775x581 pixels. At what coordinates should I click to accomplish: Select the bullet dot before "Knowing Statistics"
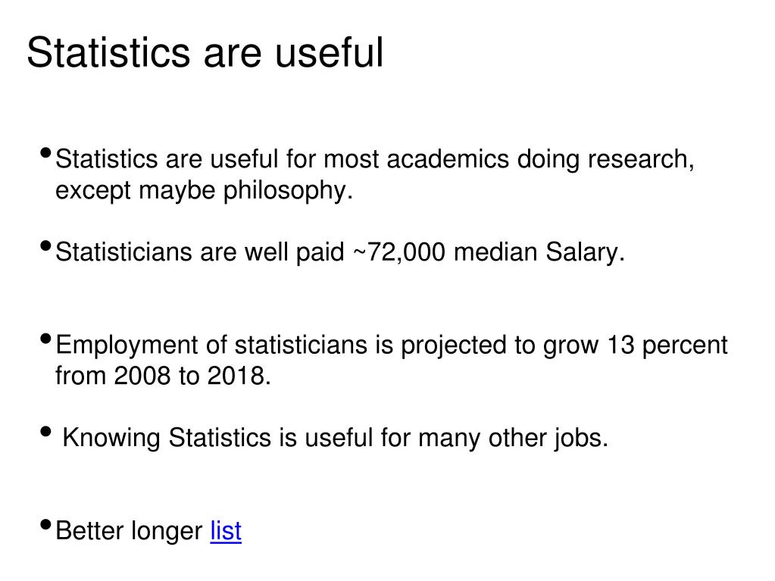[x=45, y=432]
